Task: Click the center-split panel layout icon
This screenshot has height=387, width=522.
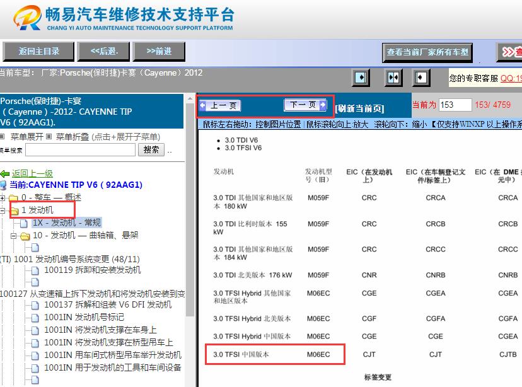Action: (x=393, y=78)
